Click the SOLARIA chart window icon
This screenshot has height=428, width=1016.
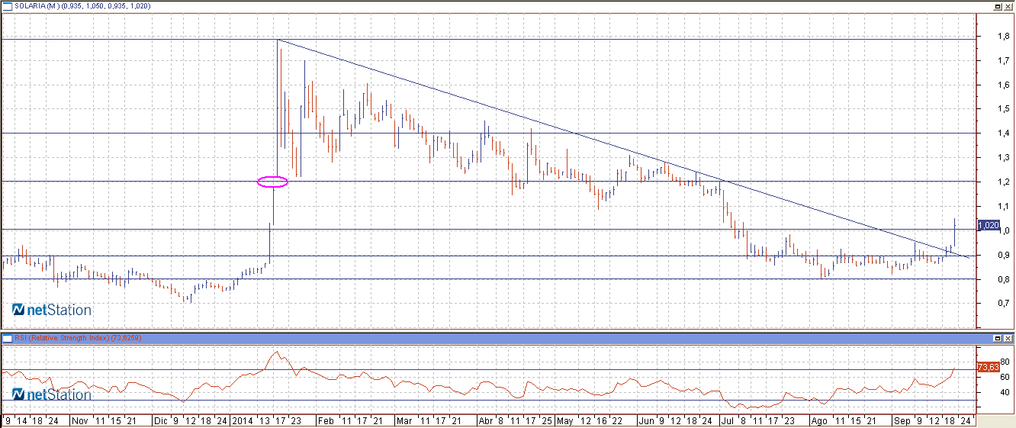point(8,5)
